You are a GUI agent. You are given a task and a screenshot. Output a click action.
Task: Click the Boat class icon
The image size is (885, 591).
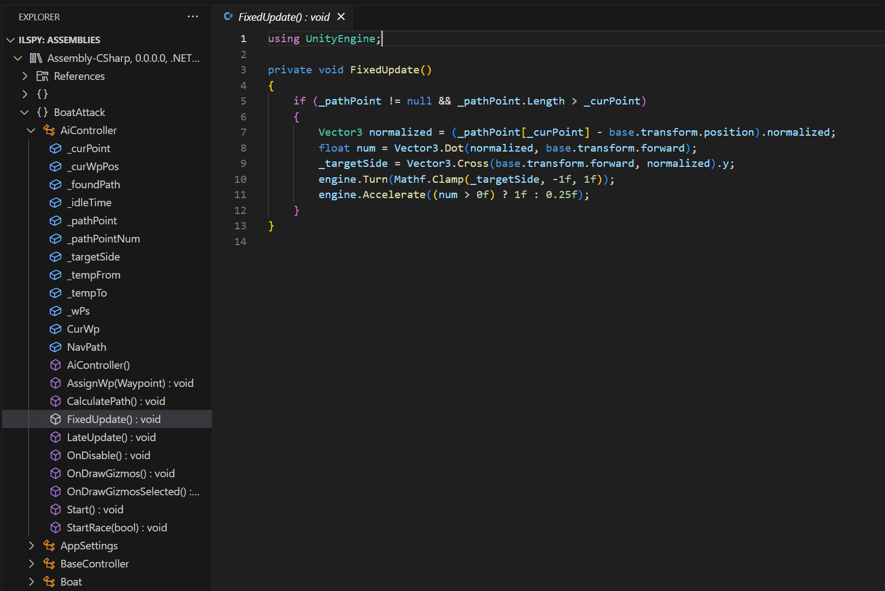49,582
